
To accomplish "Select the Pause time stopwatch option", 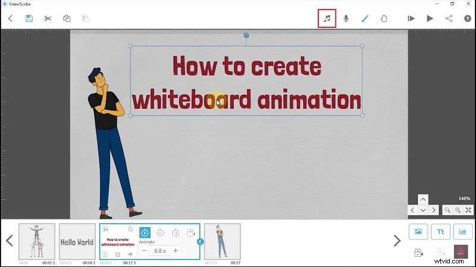I will [160, 233].
